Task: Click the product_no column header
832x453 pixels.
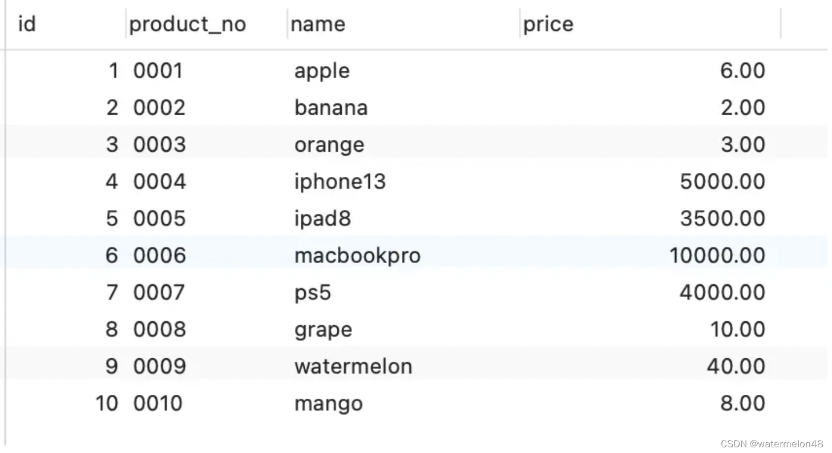Action: click(x=187, y=25)
